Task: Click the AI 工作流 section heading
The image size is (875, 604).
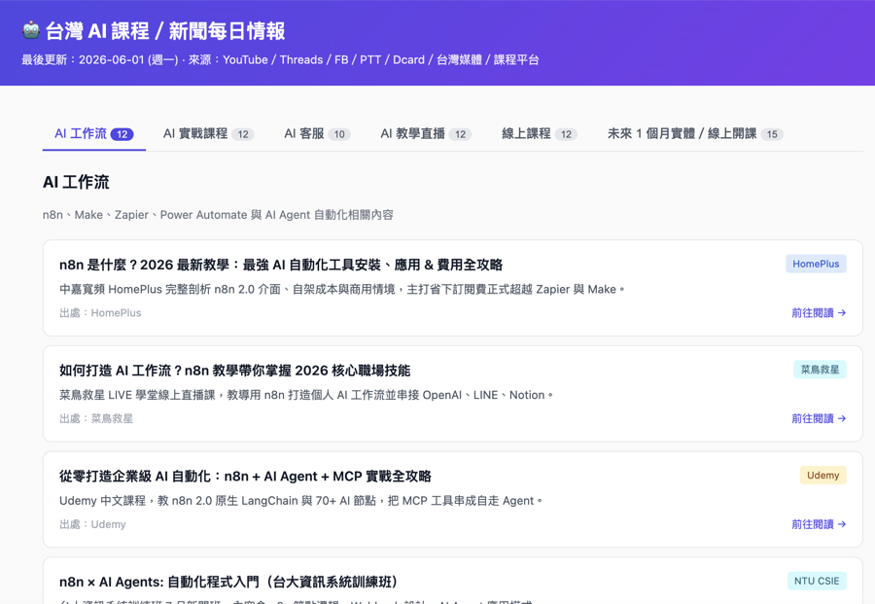Action: [x=76, y=182]
